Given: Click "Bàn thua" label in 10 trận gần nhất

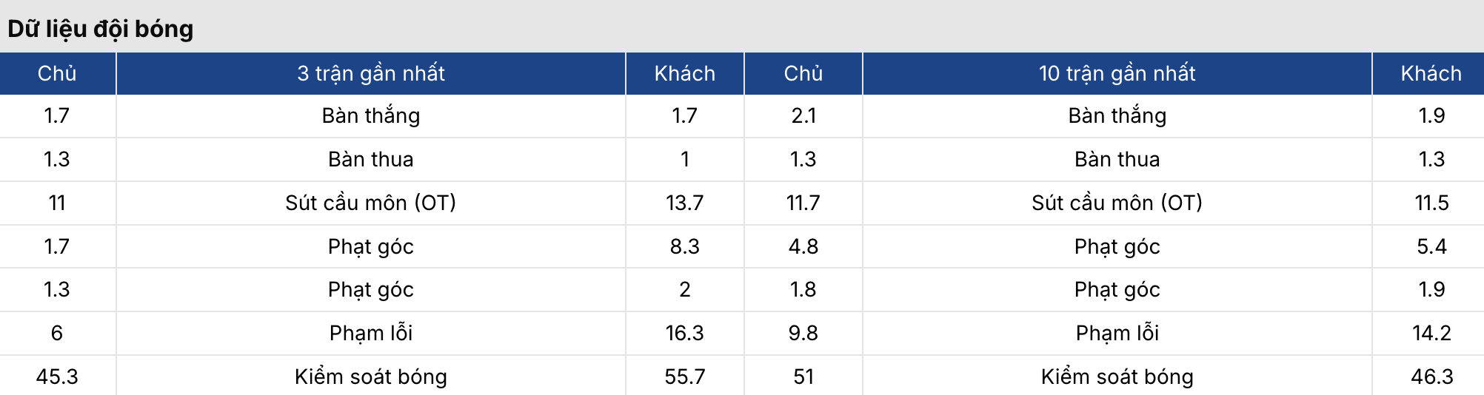Looking at the screenshot, I should (x=1117, y=159).
